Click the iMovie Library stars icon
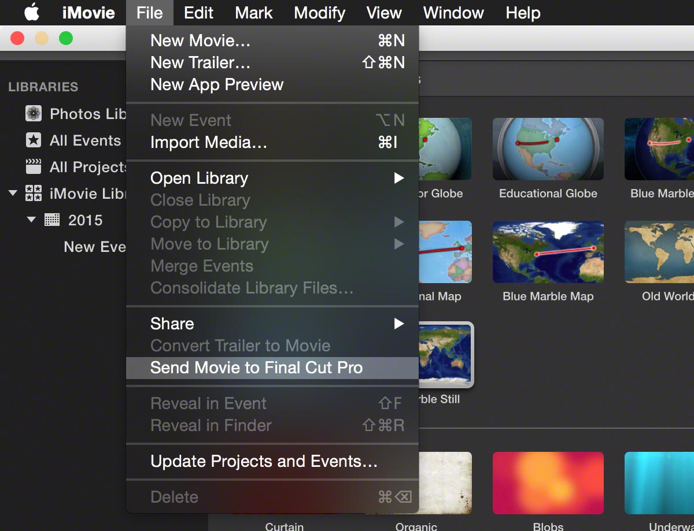694x531 pixels. point(34,194)
